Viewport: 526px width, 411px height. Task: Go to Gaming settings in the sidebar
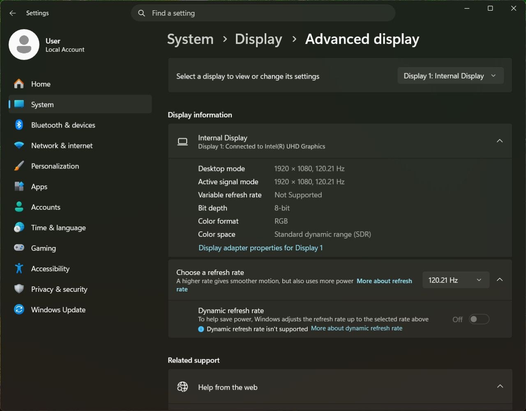80,248
